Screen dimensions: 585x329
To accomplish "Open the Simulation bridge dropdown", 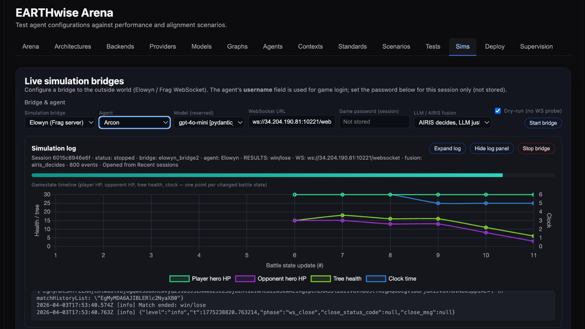I will pyautogui.click(x=60, y=122).
